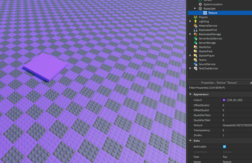
Task: Click the Properties panel title bar
Action: 219,83
